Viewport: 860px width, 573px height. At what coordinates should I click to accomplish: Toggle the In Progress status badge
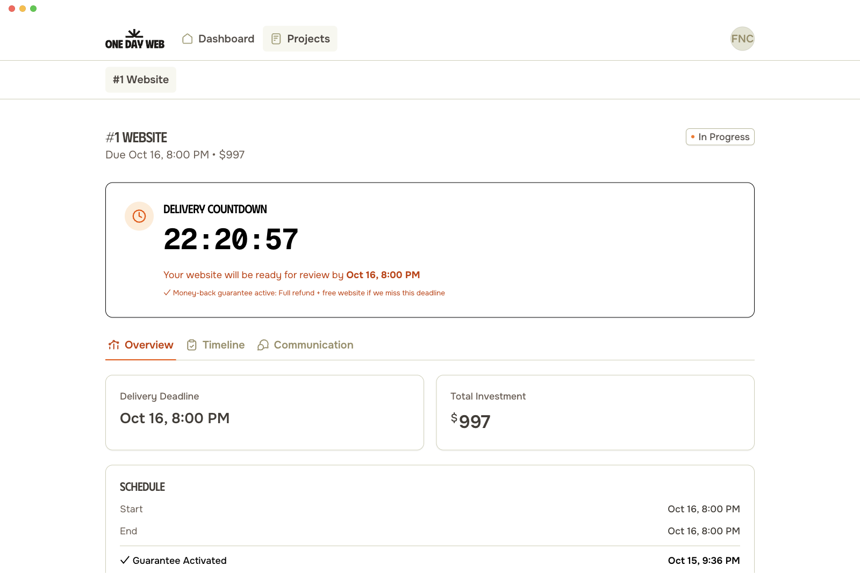click(x=720, y=137)
